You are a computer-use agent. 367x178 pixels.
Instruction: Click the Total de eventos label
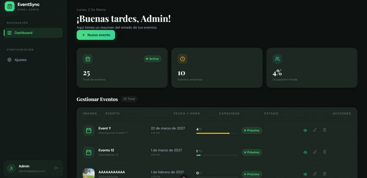94,80
